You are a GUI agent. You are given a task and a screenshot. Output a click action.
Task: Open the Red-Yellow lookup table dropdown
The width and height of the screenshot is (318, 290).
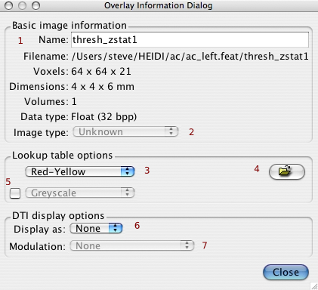point(80,171)
